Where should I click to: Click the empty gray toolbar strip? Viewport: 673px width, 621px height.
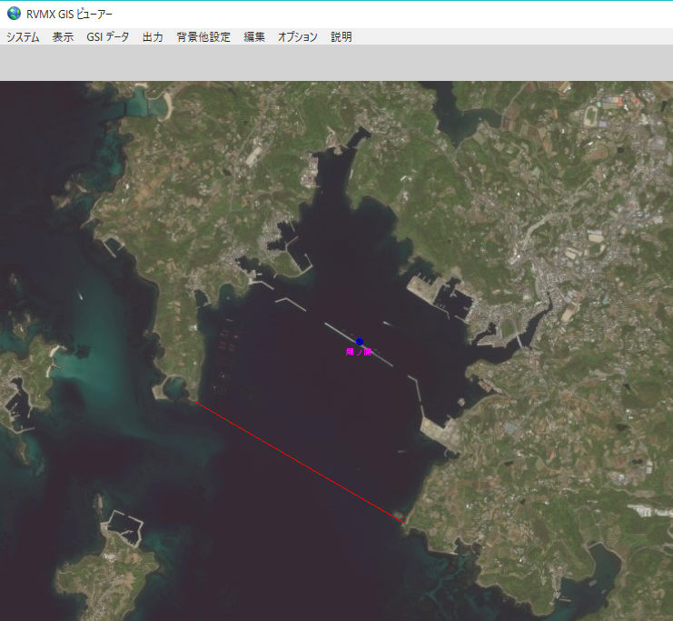336,63
